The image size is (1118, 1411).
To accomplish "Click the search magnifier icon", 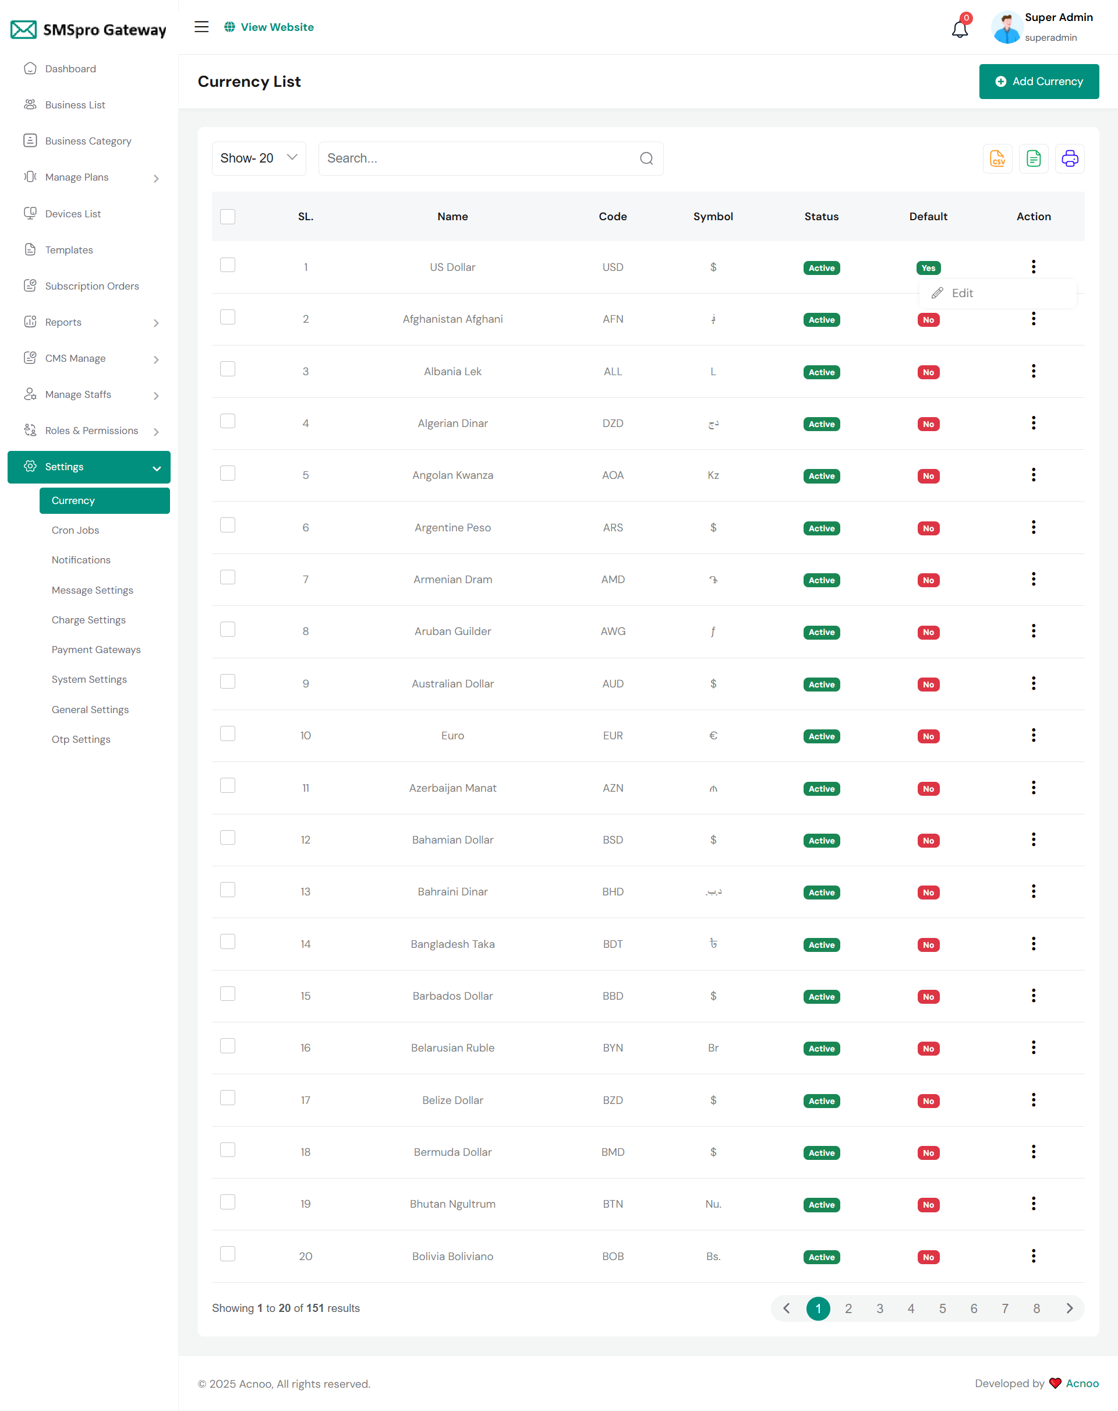I will tap(646, 158).
